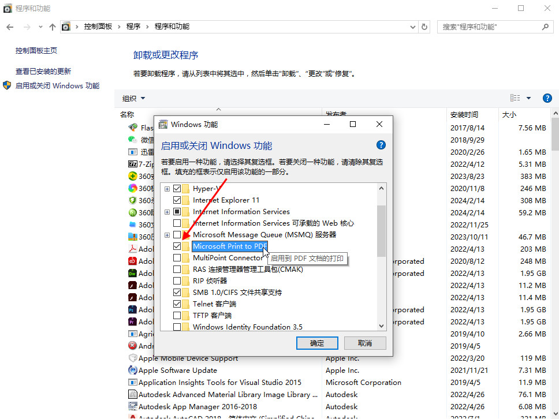Uncheck the Hyper-V checkbox

click(177, 189)
